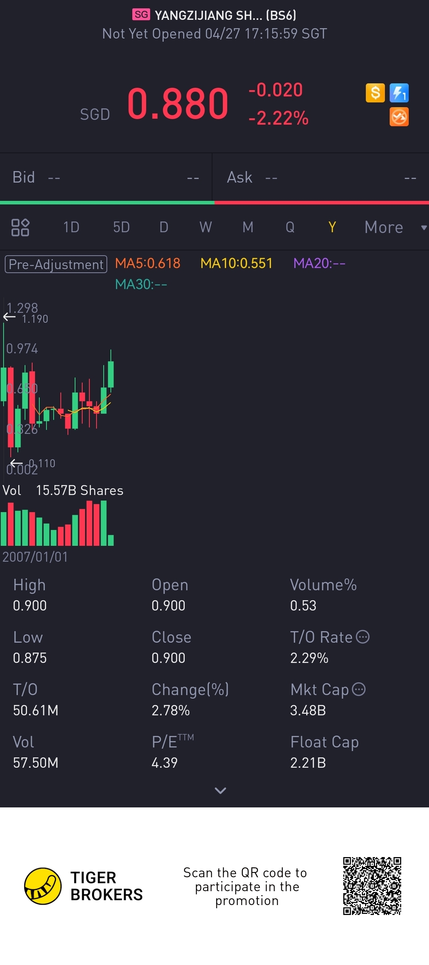The width and height of the screenshot is (429, 965).
Task: Tap the MA5 indicator label
Action: click(x=148, y=264)
